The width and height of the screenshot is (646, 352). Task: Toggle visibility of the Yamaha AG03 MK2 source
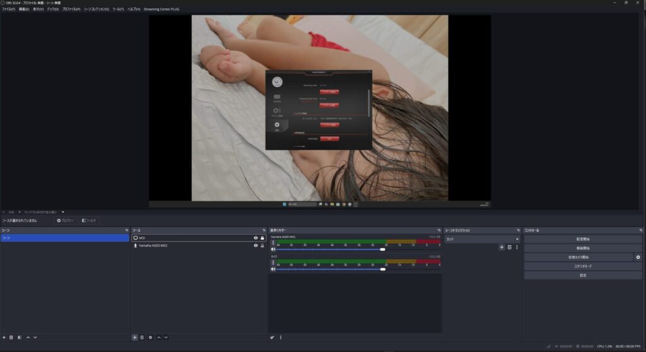point(255,245)
